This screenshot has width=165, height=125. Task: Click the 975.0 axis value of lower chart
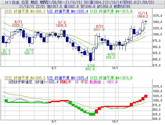point(157,105)
